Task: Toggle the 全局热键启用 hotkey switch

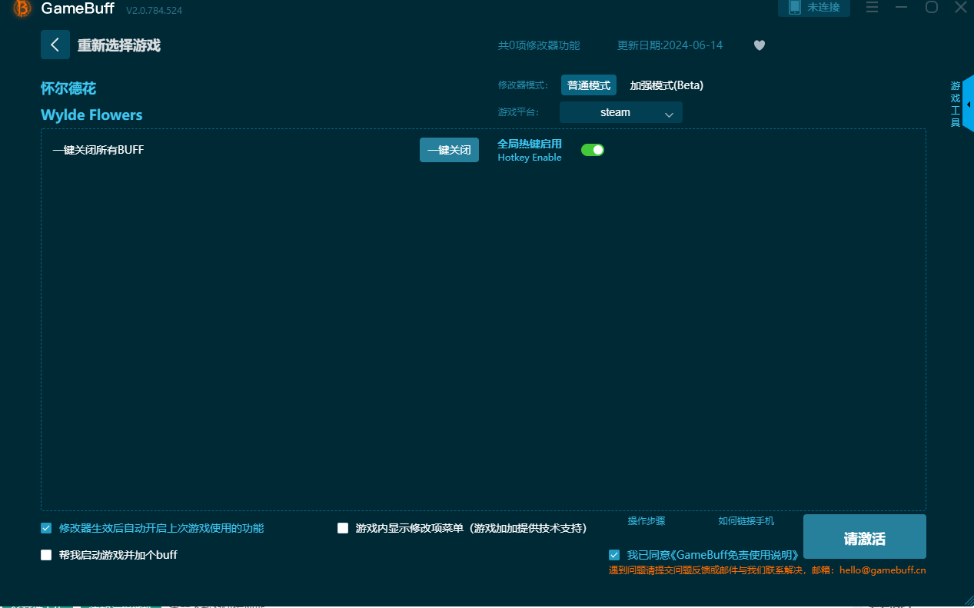Action: click(593, 150)
